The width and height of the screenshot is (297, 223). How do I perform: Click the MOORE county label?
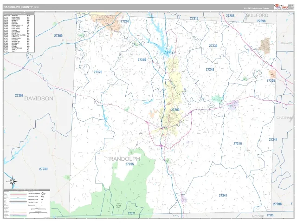point(258,216)
